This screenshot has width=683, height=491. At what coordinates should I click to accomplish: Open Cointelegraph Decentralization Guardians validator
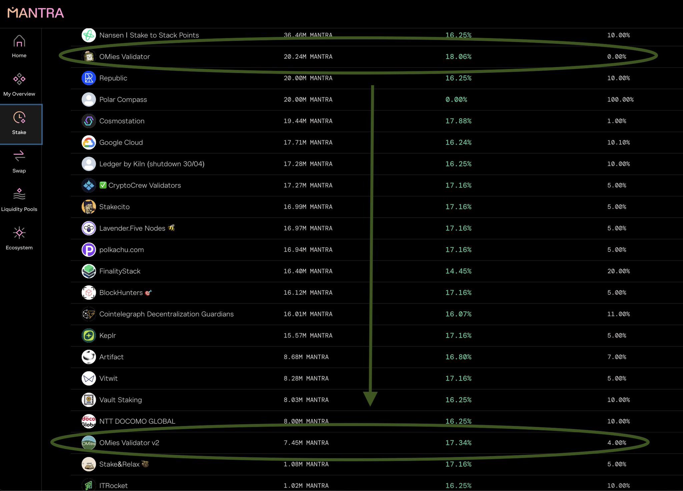pos(166,314)
